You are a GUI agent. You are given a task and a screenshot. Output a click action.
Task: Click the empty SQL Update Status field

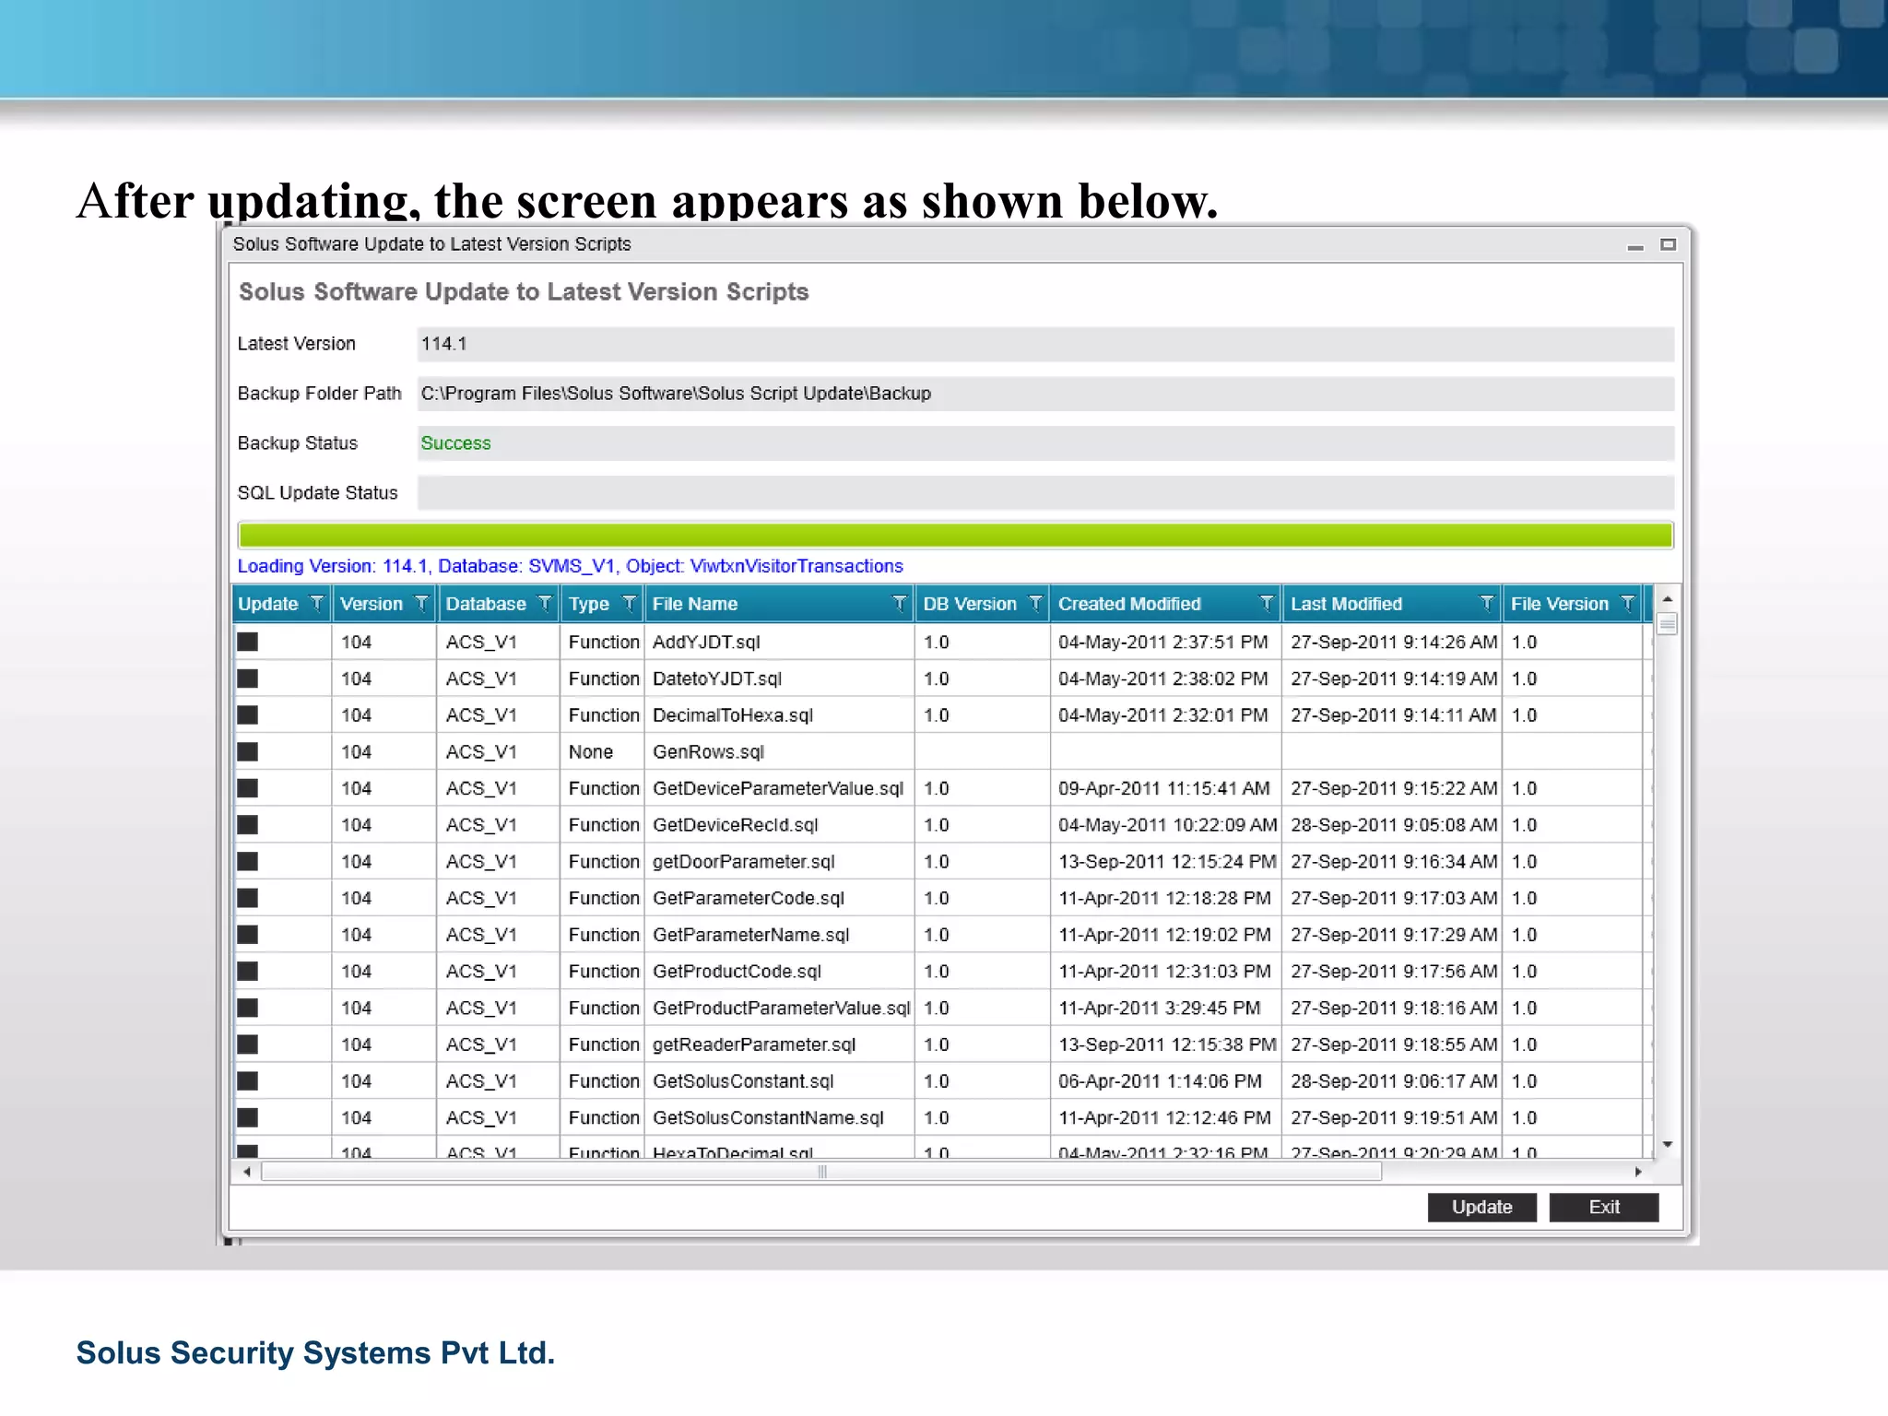(x=1045, y=493)
